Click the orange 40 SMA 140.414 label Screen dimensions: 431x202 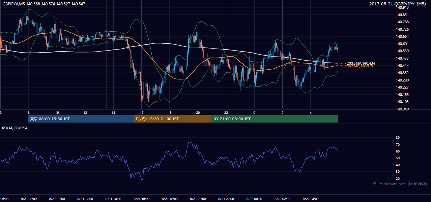[x=357, y=66]
